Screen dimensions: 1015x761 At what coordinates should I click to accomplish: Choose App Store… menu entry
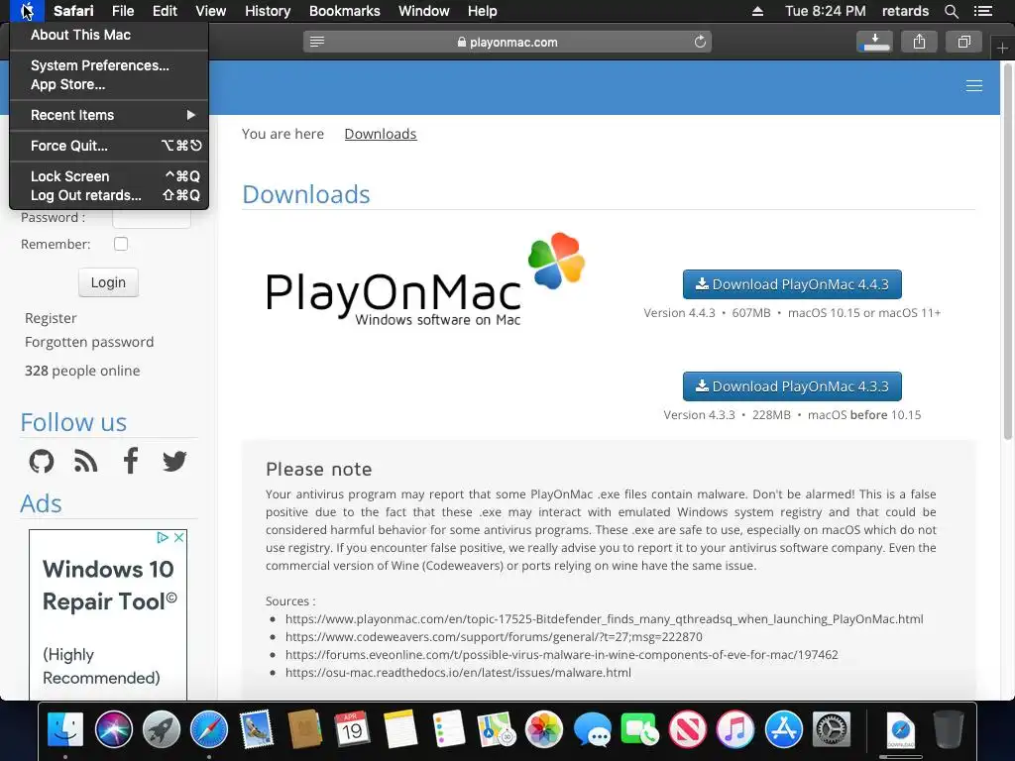(109, 85)
